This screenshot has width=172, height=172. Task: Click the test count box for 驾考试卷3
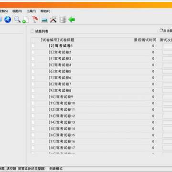[167, 59]
